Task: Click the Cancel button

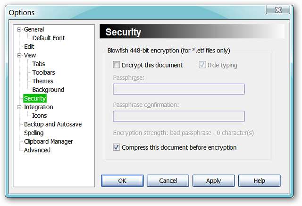Action: 168,180
